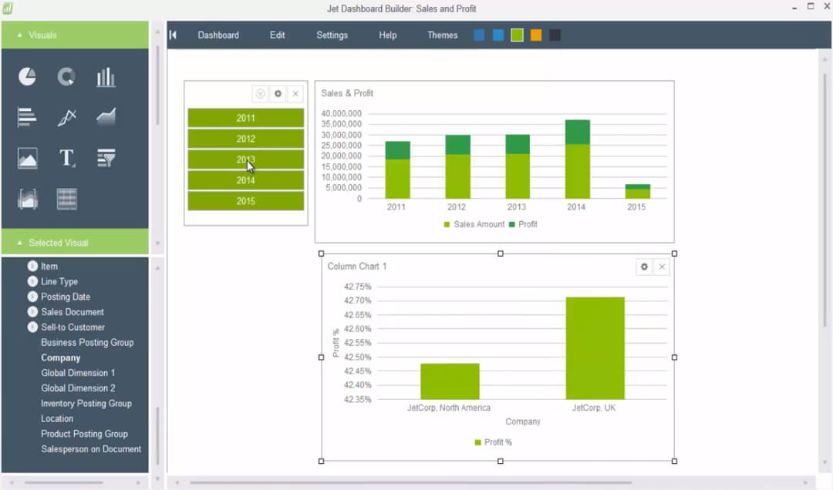
Task: Add a filter slicer visual
Action: coord(106,158)
